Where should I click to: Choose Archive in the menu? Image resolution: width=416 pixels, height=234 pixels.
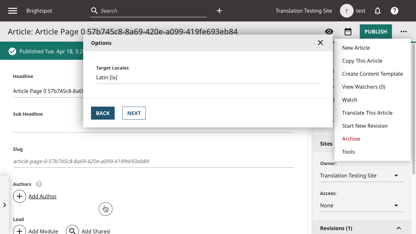(x=372, y=139)
